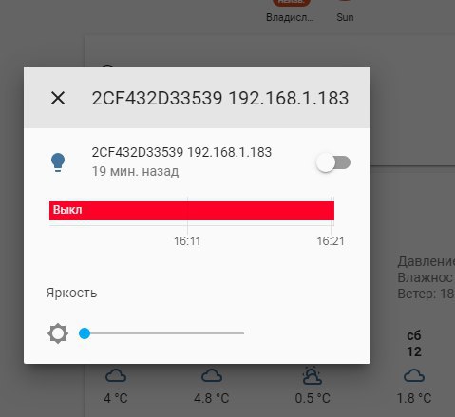Click the Sun badge at top
This screenshot has width=455, height=417.
pos(345,10)
